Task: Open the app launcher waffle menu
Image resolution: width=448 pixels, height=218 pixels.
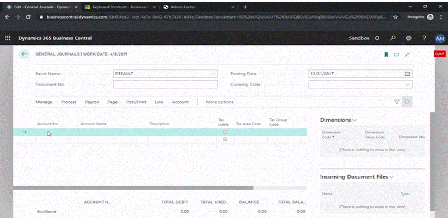Action: coord(8,38)
